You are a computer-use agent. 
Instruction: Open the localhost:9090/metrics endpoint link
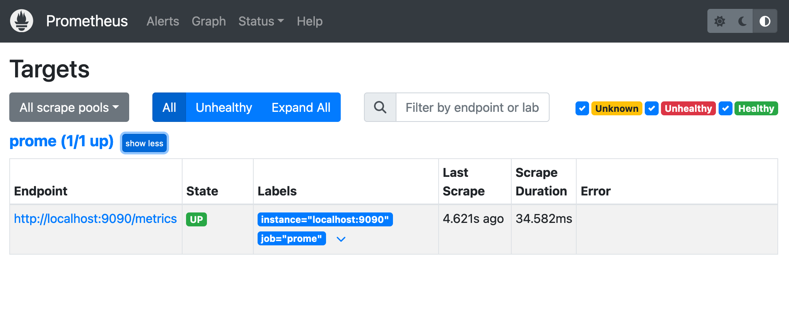click(x=95, y=219)
